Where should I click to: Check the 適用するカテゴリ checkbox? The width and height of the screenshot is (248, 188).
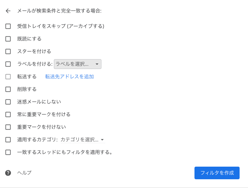tap(8, 140)
